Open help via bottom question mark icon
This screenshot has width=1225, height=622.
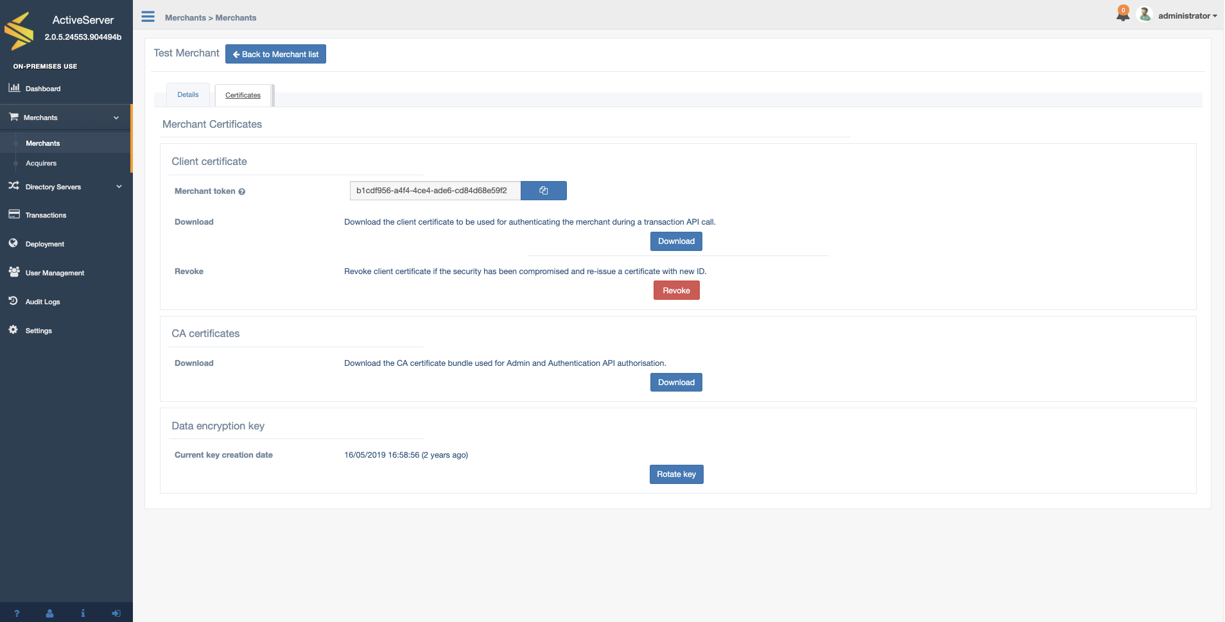[x=17, y=613]
